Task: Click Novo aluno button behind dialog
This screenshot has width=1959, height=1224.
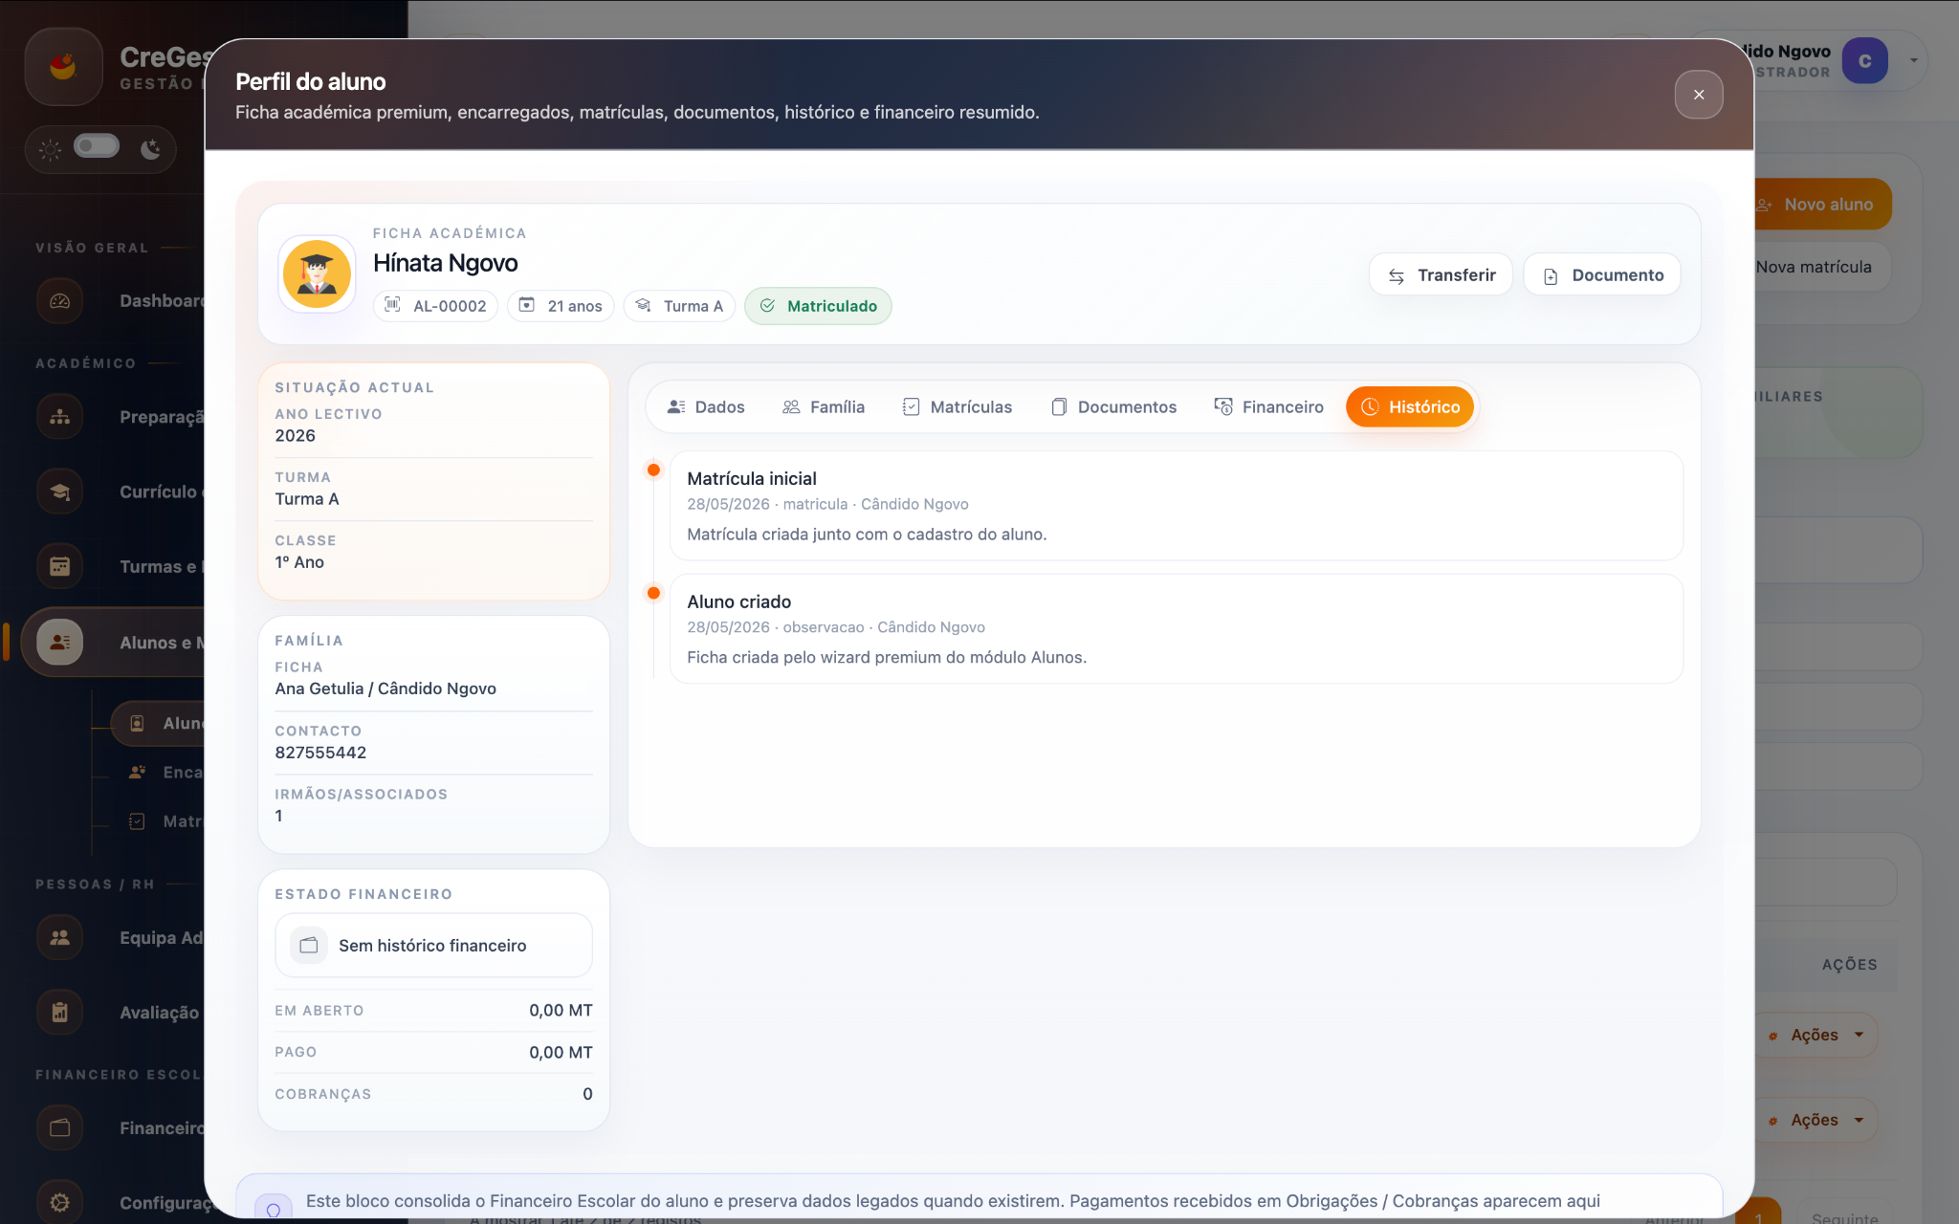Action: pyautogui.click(x=1822, y=205)
